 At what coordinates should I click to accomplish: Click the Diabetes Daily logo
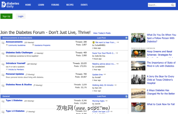click(10, 5)
